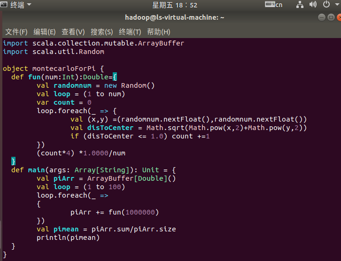Open the network connection icon
This screenshot has height=261, width=341.
(x=300, y=5)
